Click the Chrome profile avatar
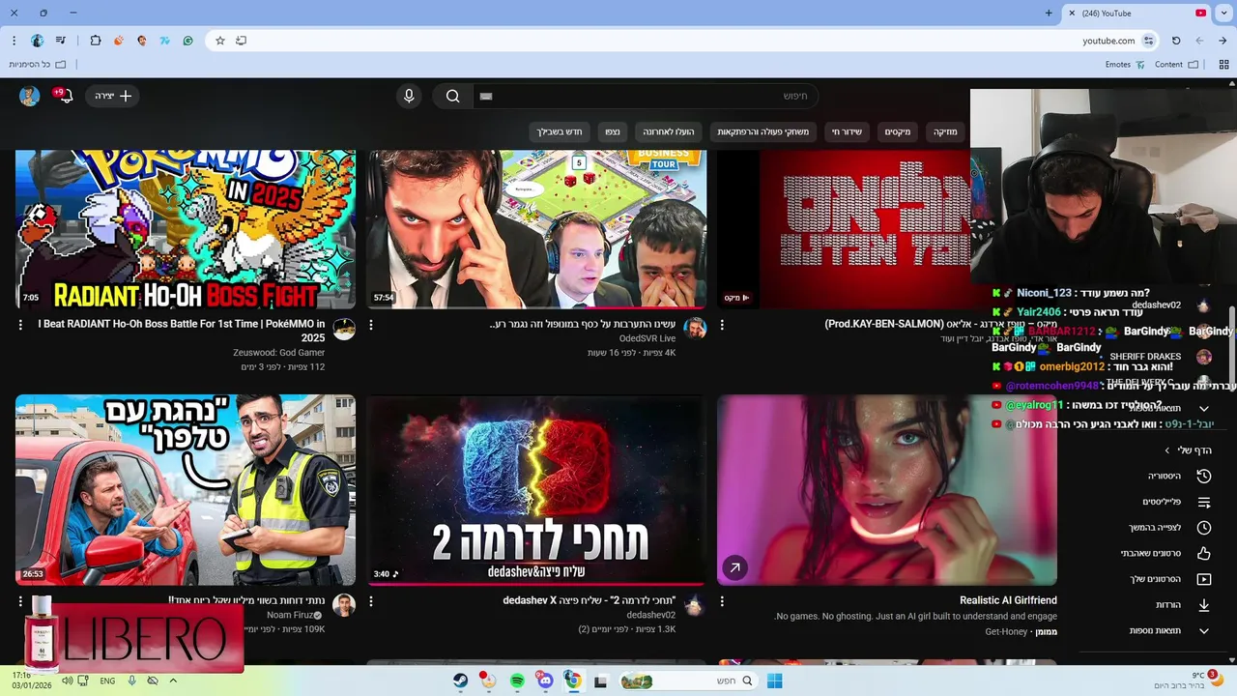Viewport: 1237px width, 696px height. pos(38,41)
